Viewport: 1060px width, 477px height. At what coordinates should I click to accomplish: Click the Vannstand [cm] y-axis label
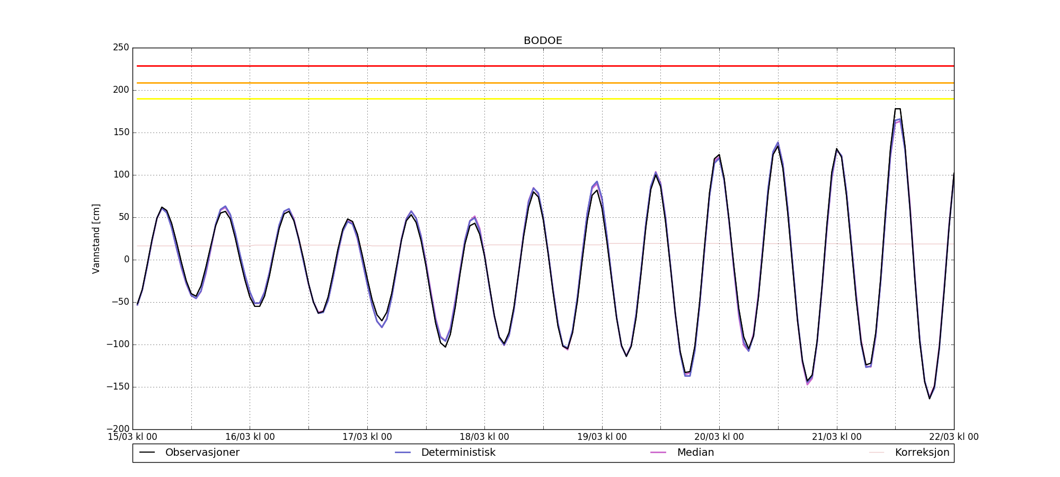point(96,238)
